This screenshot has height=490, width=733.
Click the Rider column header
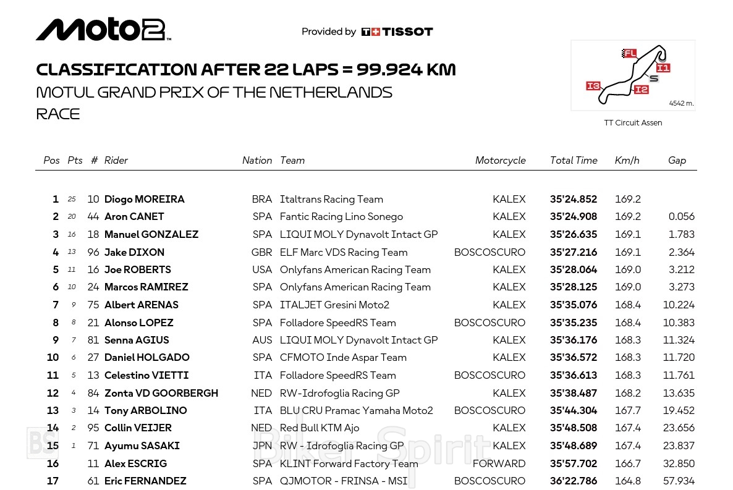tap(116, 160)
